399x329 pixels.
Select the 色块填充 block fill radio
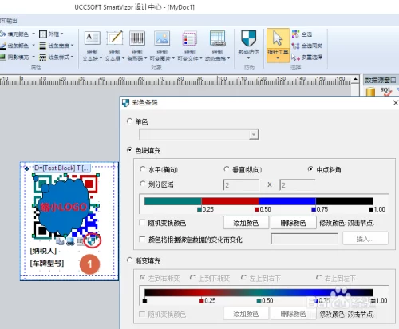129,150
